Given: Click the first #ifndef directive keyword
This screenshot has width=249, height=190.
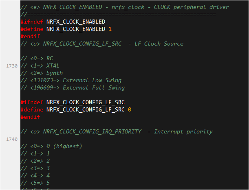Looking at the screenshot, I should [32, 22].
